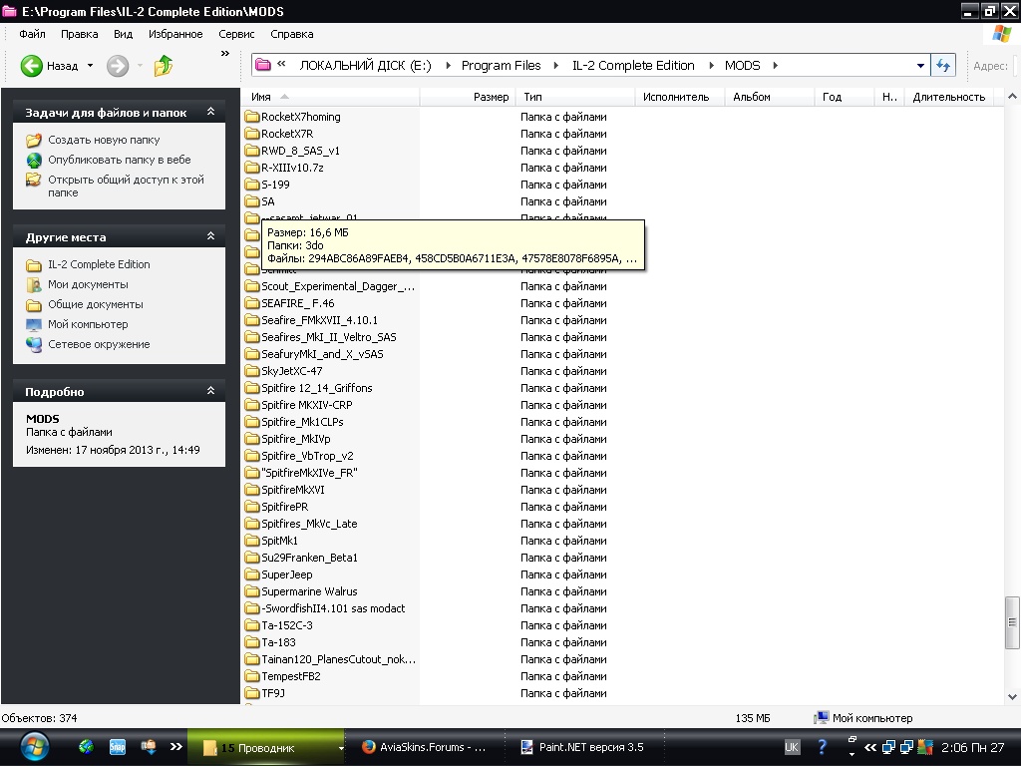Expand arrow after IL-2 Complete Edition breadcrumb

[710, 65]
